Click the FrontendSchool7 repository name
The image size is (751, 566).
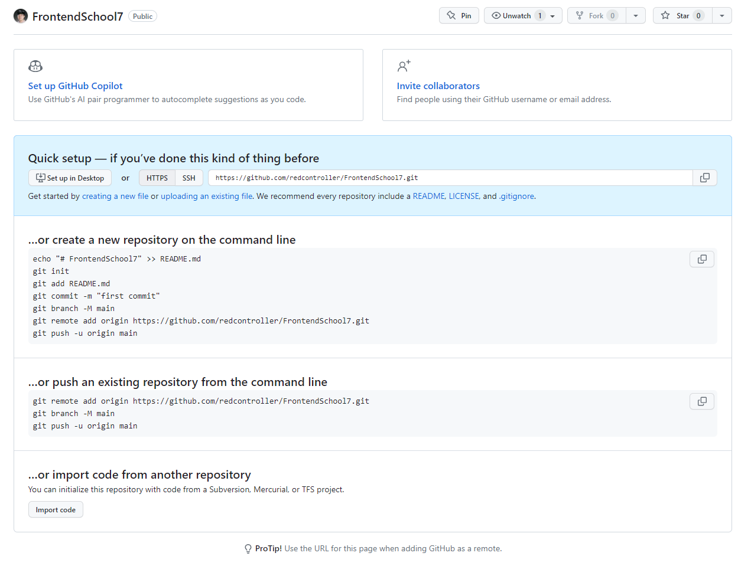[77, 17]
